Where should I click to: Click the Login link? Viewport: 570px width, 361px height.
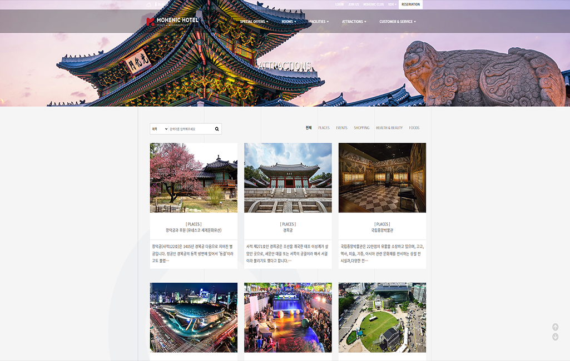pos(340,4)
